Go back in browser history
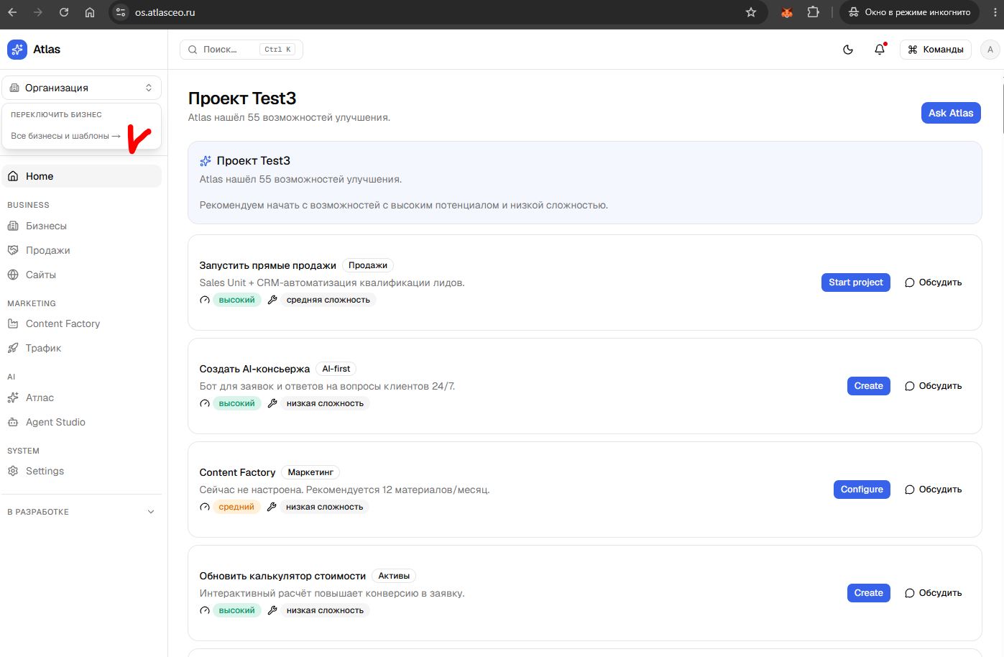Image resolution: width=1004 pixels, height=657 pixels. [x=12, y=12]
